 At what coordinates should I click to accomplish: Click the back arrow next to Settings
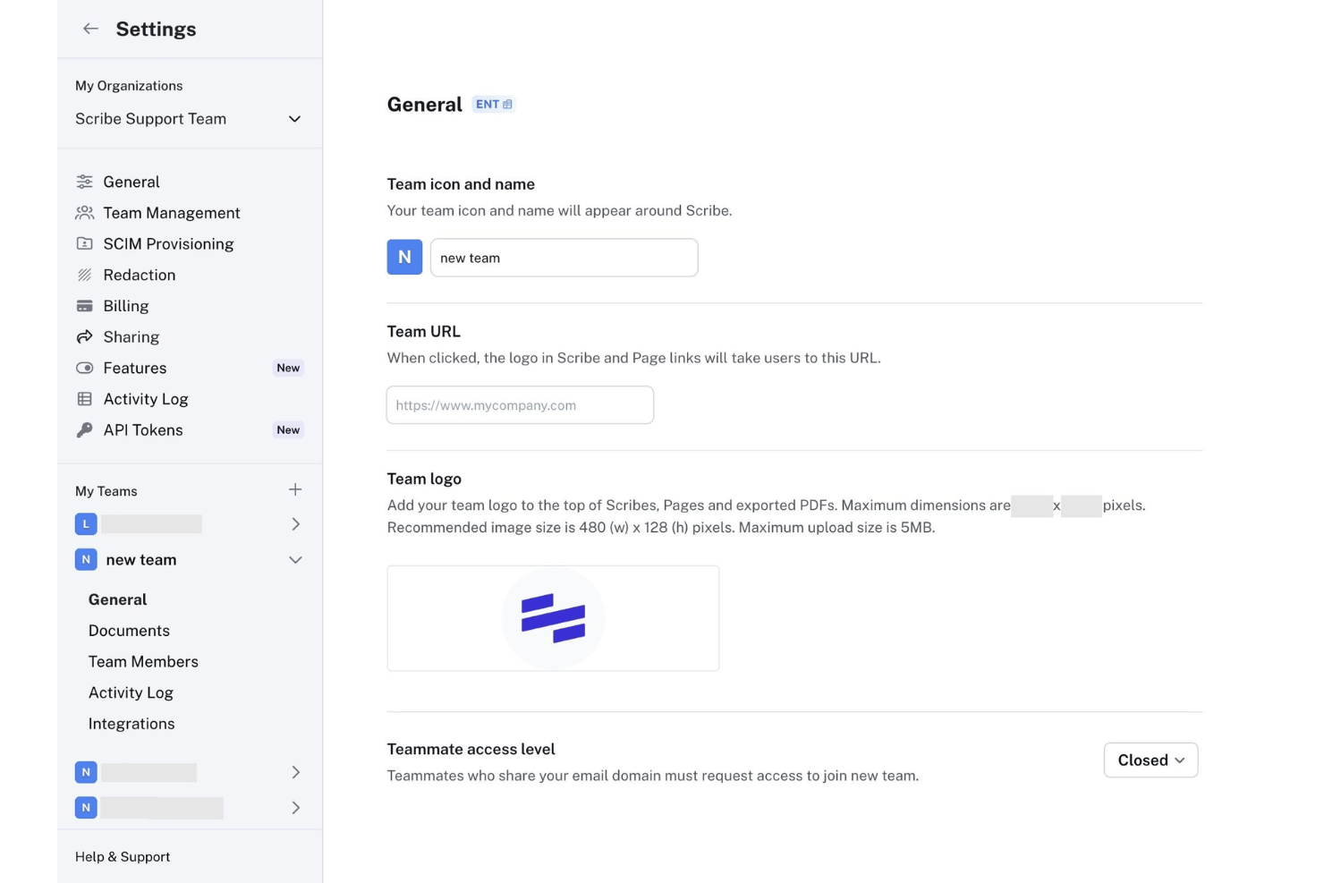click(90, 29)
